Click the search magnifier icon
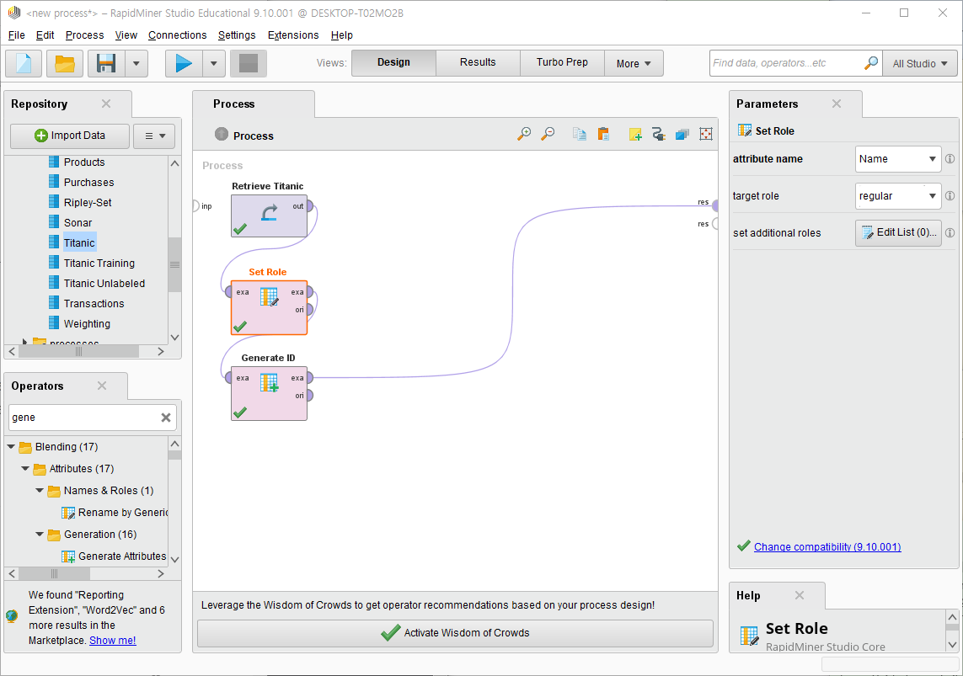 871,62
